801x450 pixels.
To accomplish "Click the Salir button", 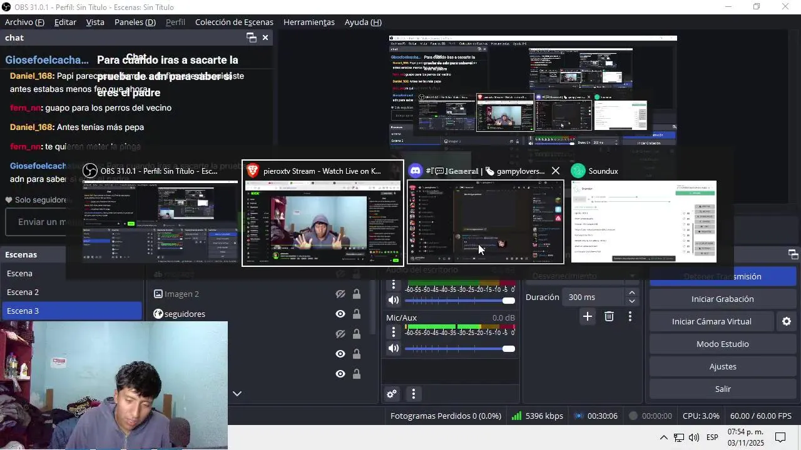I will coord(723,389).
